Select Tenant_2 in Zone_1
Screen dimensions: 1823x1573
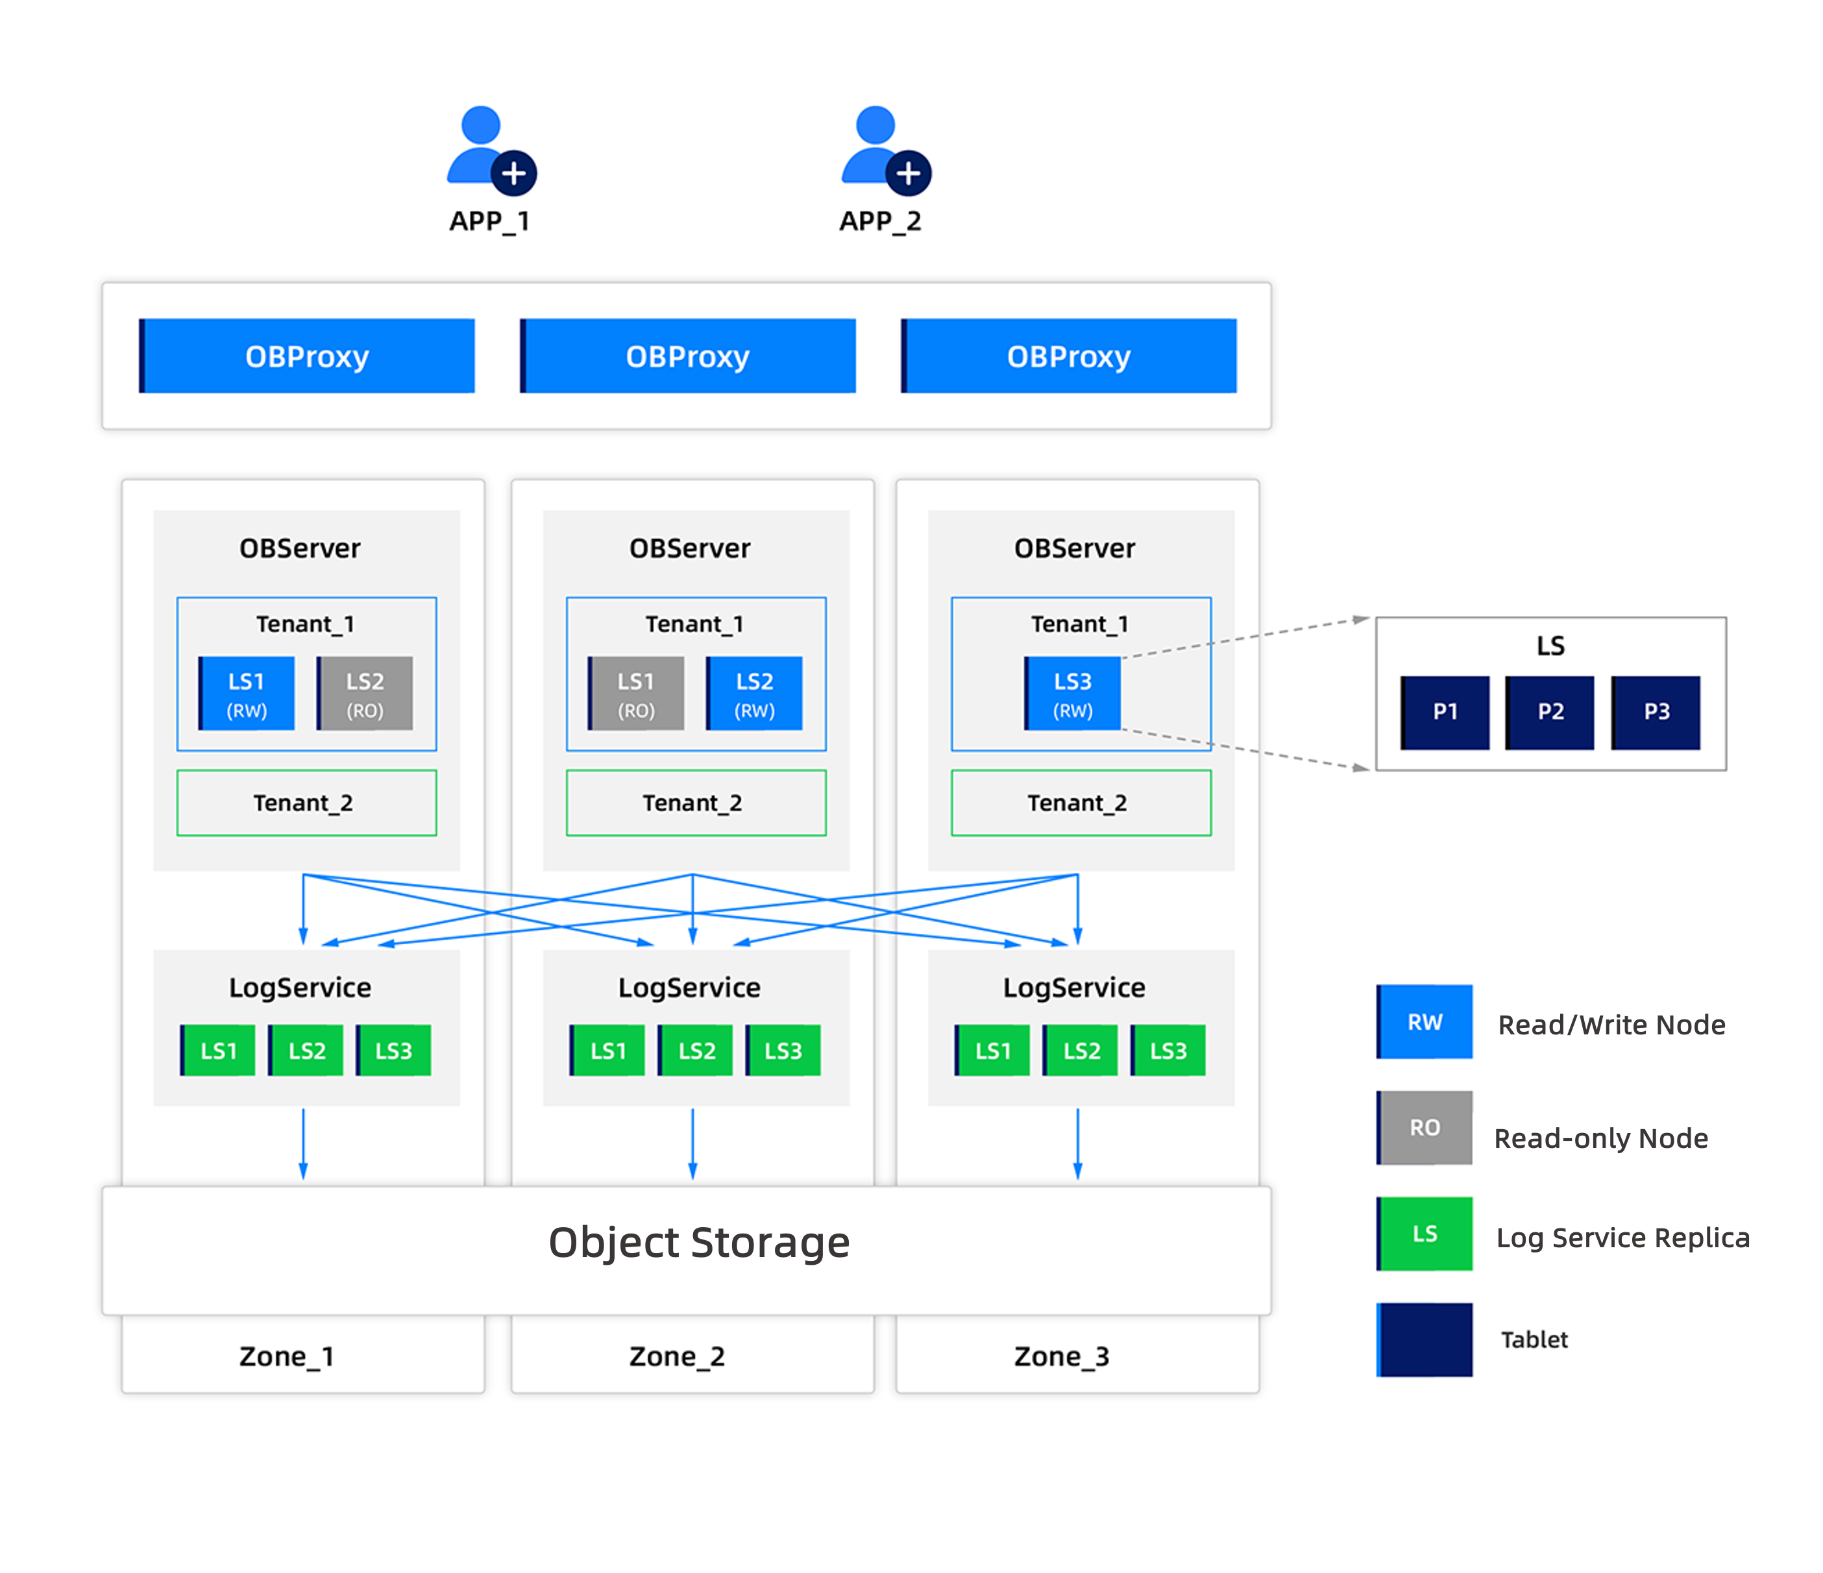305,802
